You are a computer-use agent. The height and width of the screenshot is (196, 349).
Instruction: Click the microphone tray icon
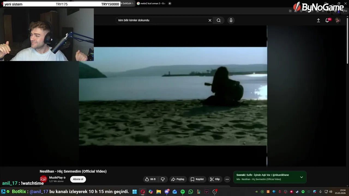click(320, 192)
